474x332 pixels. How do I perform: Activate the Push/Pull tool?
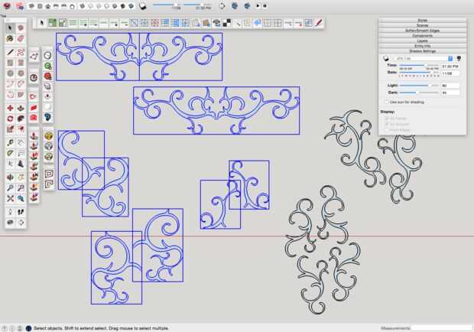(x=21, y=108)
